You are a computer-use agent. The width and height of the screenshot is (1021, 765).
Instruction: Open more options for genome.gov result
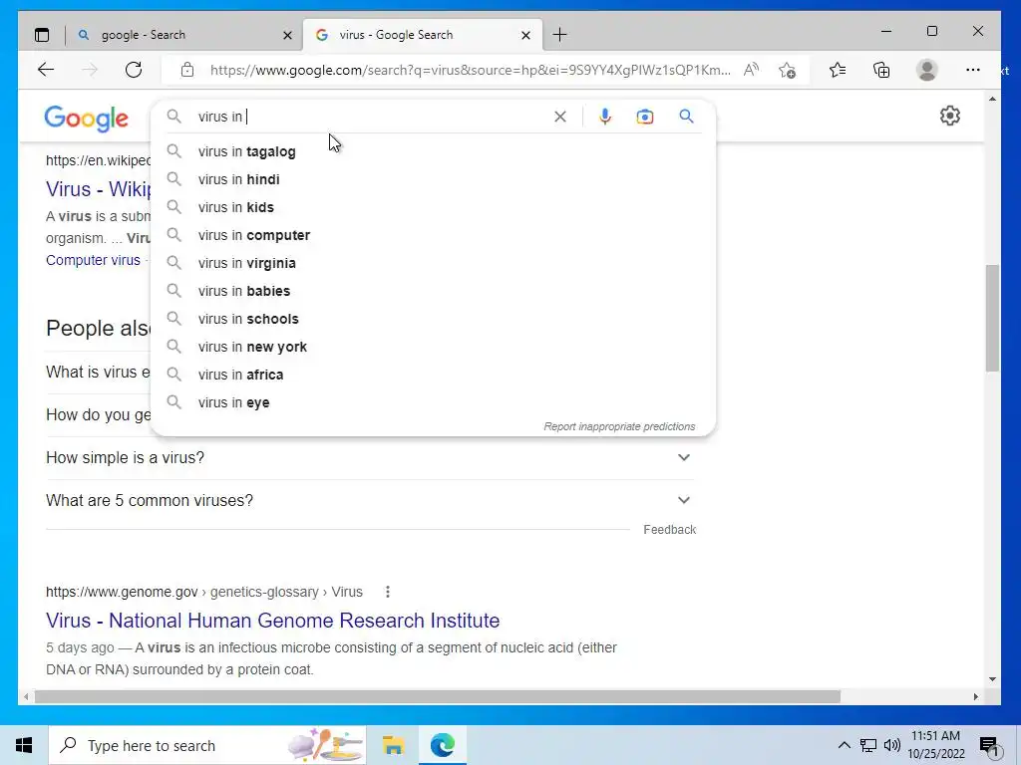[x=388, y=592]
